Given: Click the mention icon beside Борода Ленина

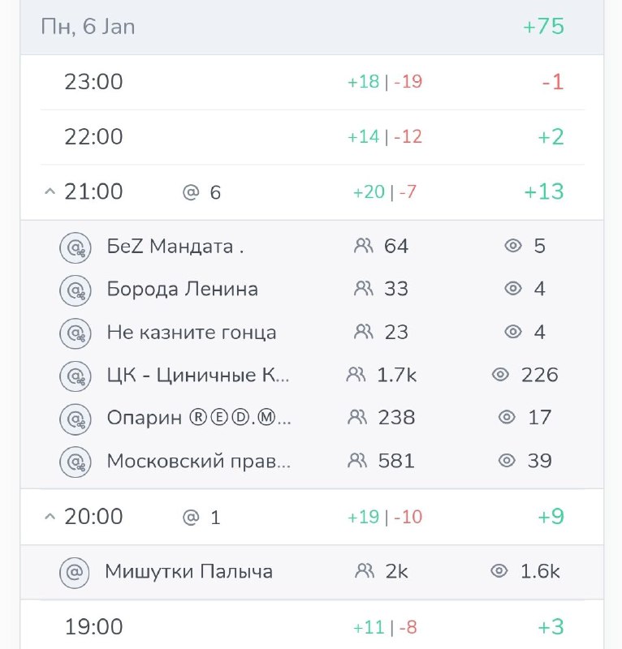Looking at the screenshot, I should (75, 290).
